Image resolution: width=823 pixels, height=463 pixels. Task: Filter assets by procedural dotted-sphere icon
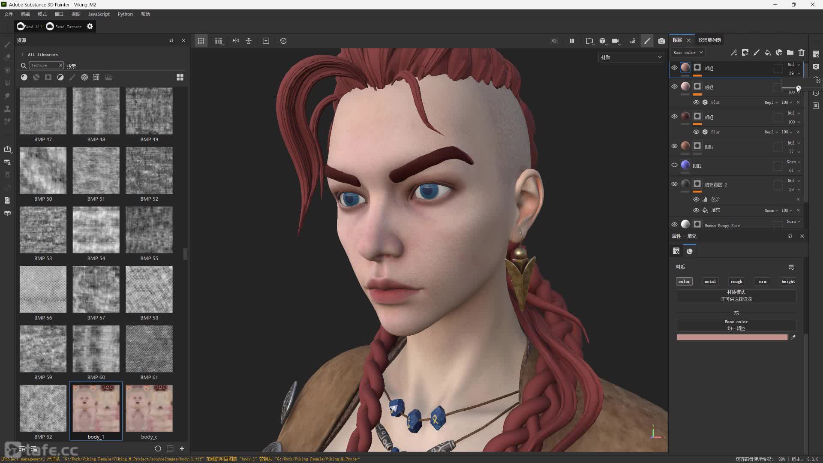[84, 77]
